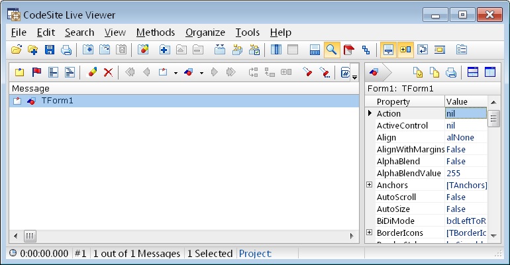The image size is (510, 265).
Task: Select the TForm1 message row
Action: coord(184,101)
